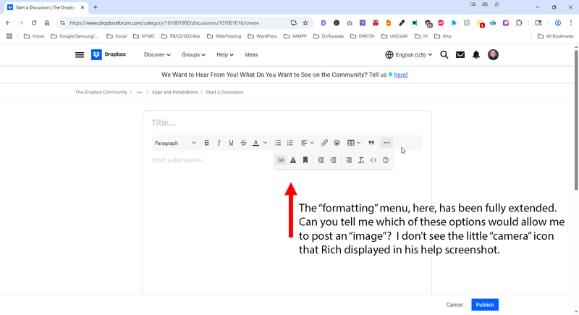Toggle bold formatting in editor toolbar
Image resolution: width=579 pixels, height=315 pixels.
pyautogui.click(x=206, y=143)
